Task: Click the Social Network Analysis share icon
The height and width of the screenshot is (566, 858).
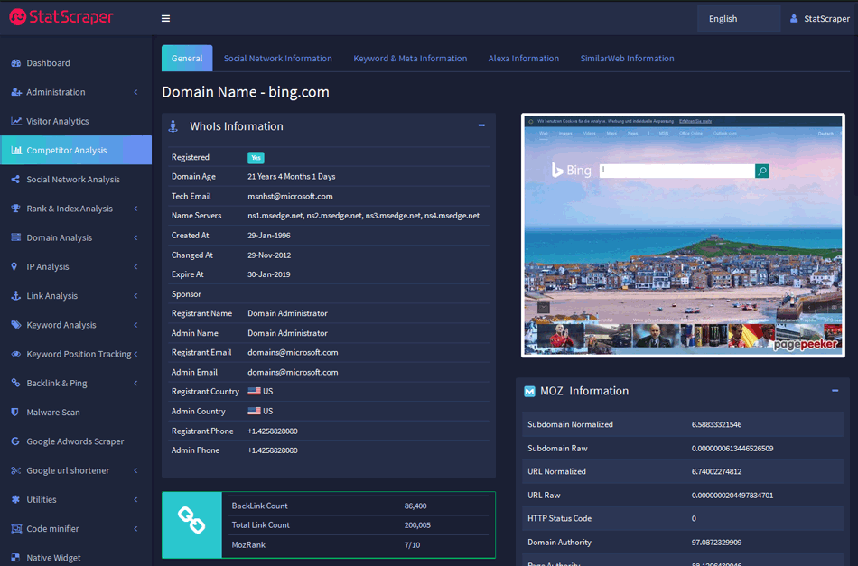Action: coord(15,180)
